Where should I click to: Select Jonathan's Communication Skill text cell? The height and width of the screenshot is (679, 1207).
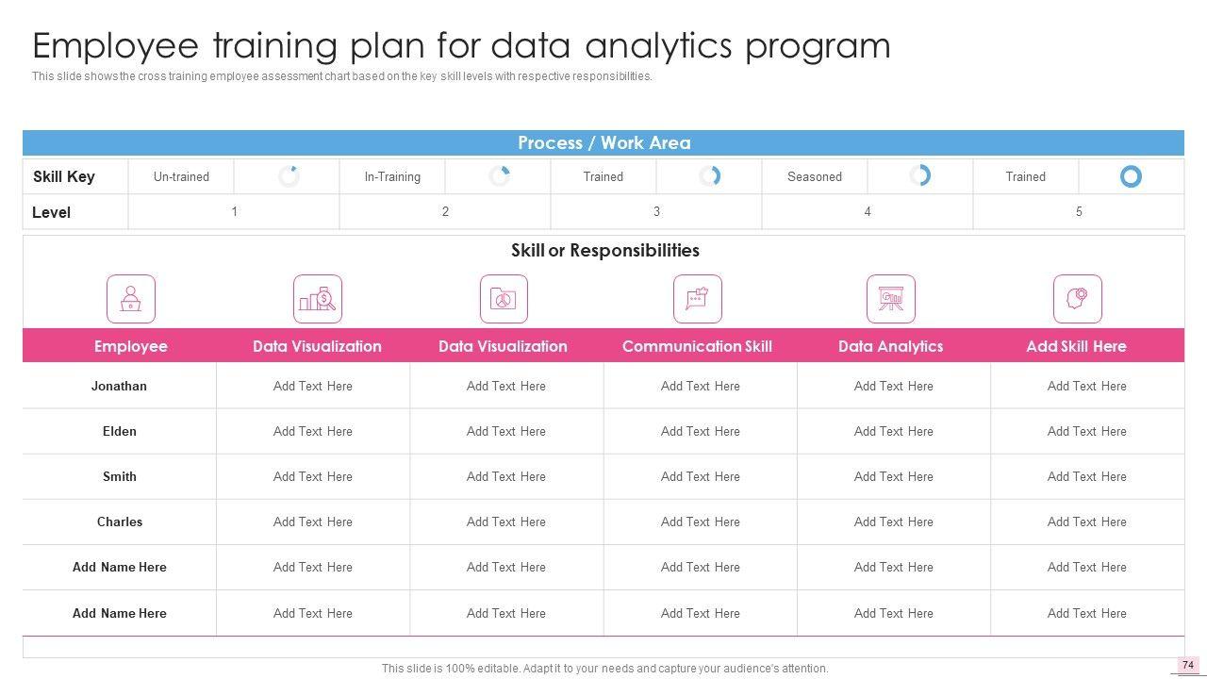[700, 386]
